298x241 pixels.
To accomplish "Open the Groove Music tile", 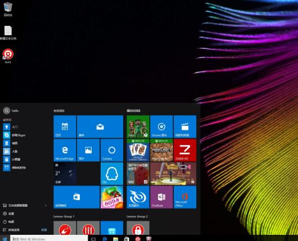I will pyautogui.click(x=161, y=126).
